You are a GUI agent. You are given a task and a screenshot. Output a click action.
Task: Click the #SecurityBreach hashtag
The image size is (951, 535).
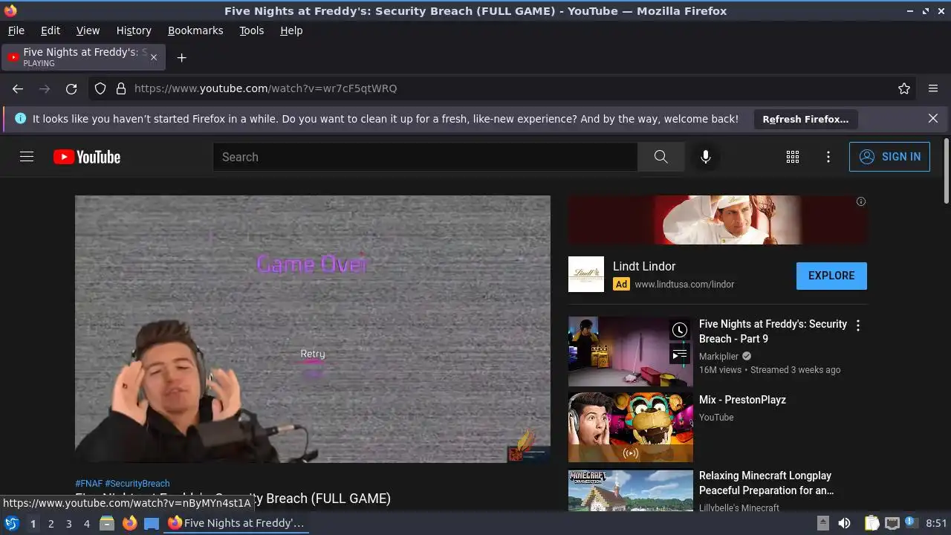137,483
